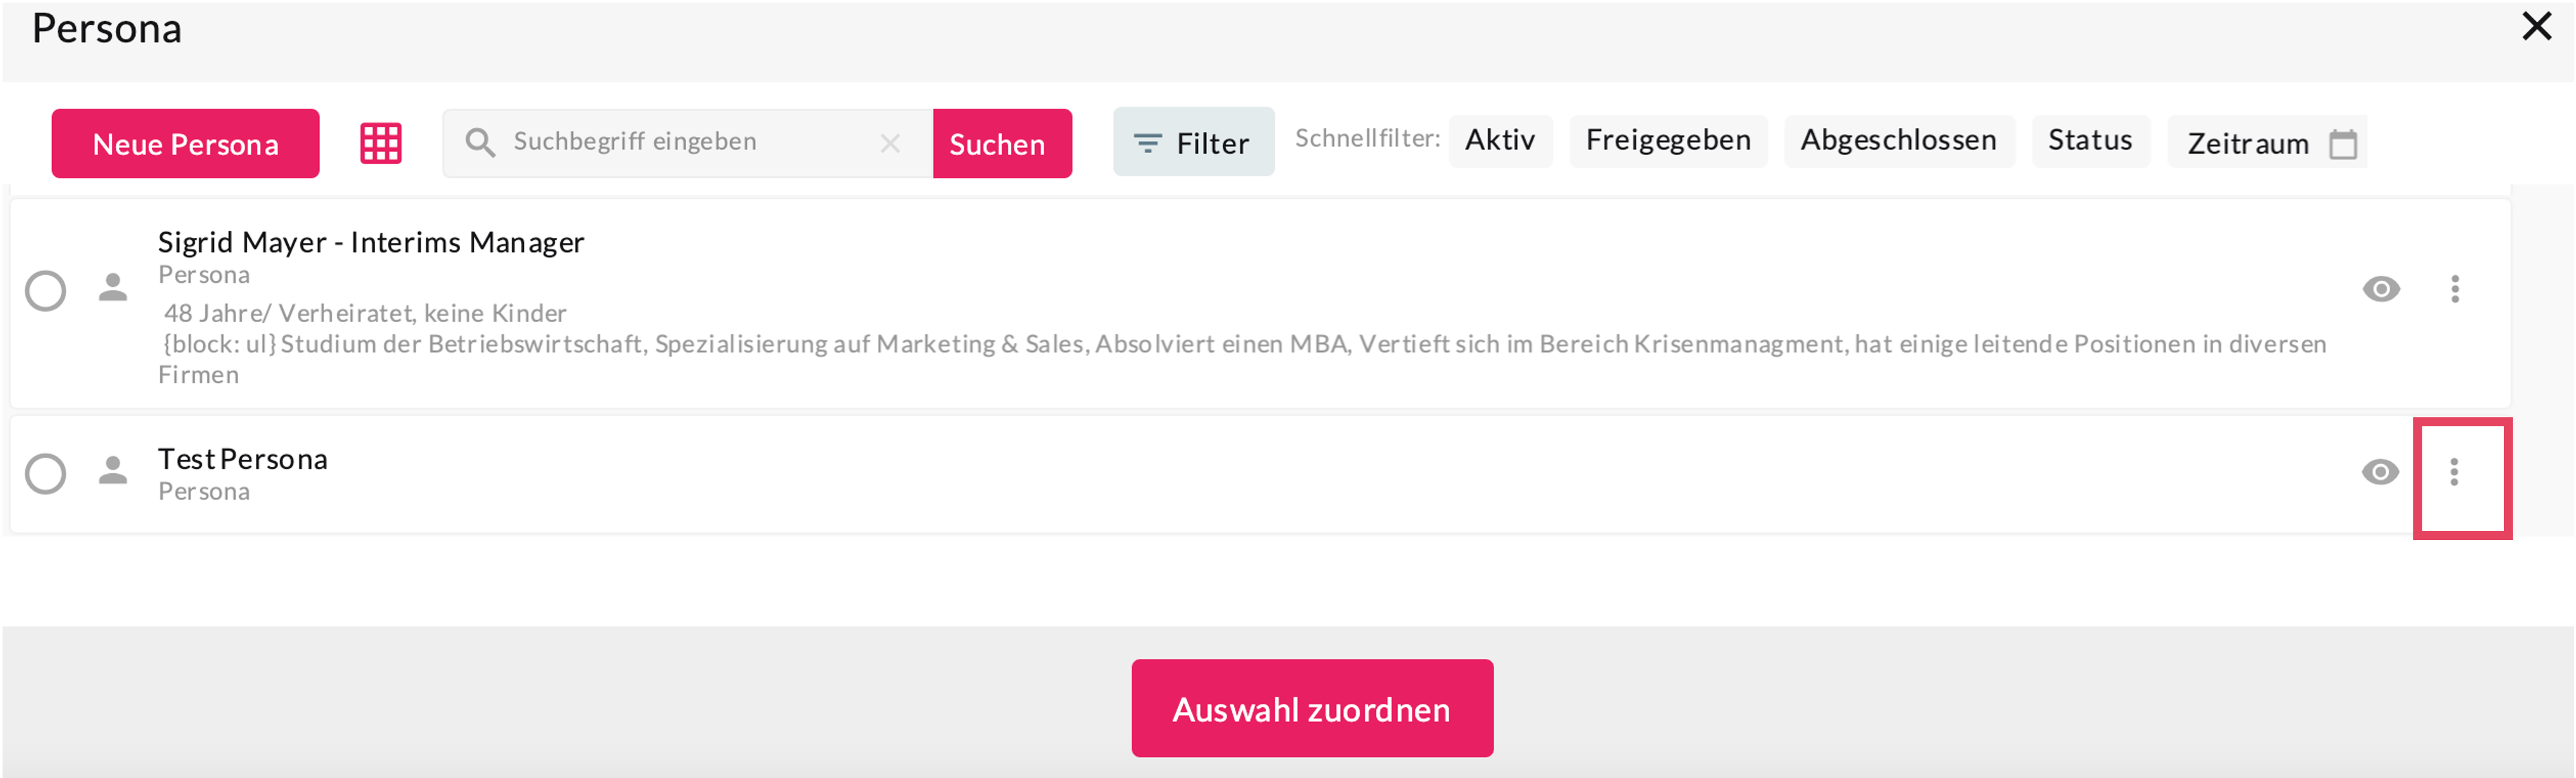The image size is (2576, 778).
Task: Select the Sigrid Mayer radio button
Action: click(x=46, y=291)
